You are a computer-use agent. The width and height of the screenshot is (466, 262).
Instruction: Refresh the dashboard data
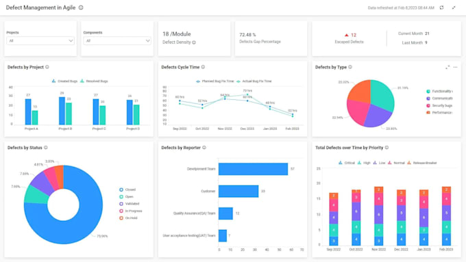tap(441, 8)
